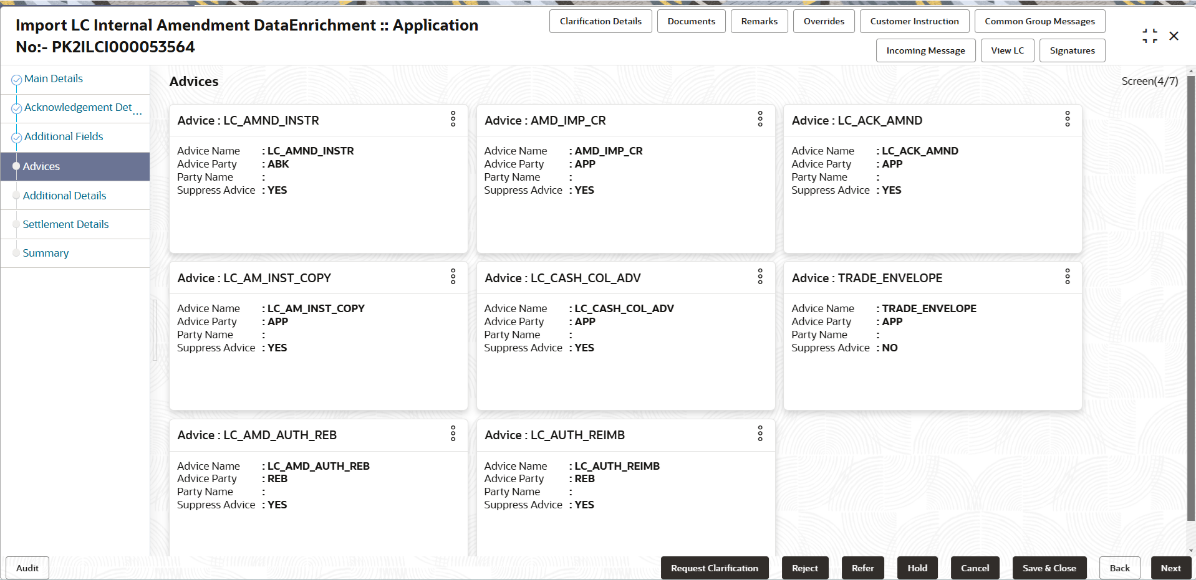Open kebab menu on LC_AM_INST_COPY advice card
Image resolution: width=1196 pixels, height=580 pixels.
(453, 277)
